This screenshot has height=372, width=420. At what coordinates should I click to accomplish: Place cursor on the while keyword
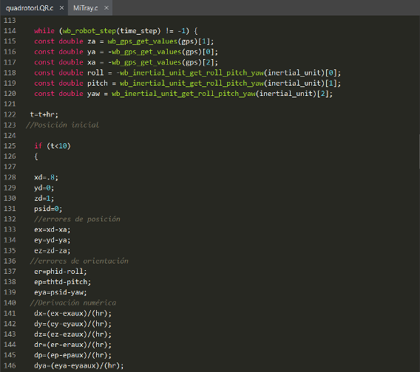[44, 31]
